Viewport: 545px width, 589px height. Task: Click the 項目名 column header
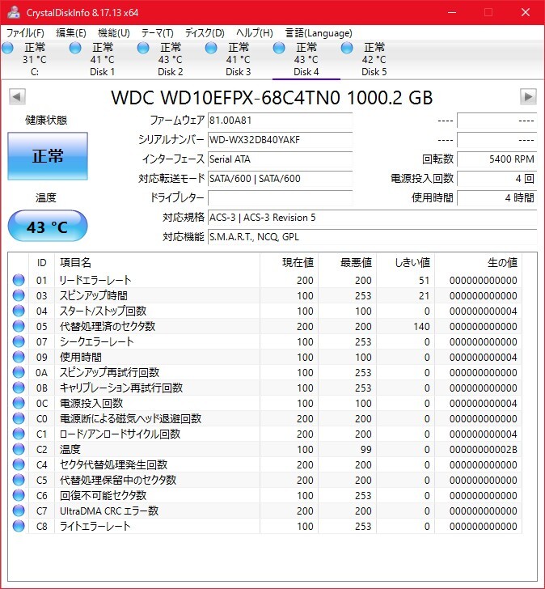point(157,263)
